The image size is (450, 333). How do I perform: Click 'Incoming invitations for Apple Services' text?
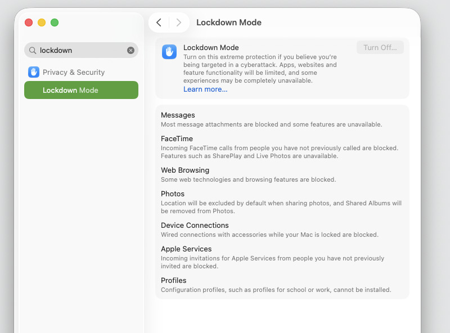pyautogui.click(x=272, y=262)
